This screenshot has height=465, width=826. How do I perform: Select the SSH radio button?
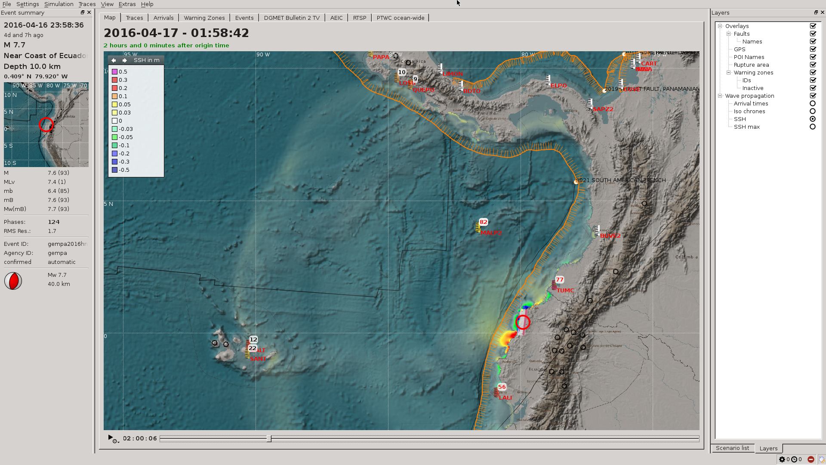pos(813,119)
